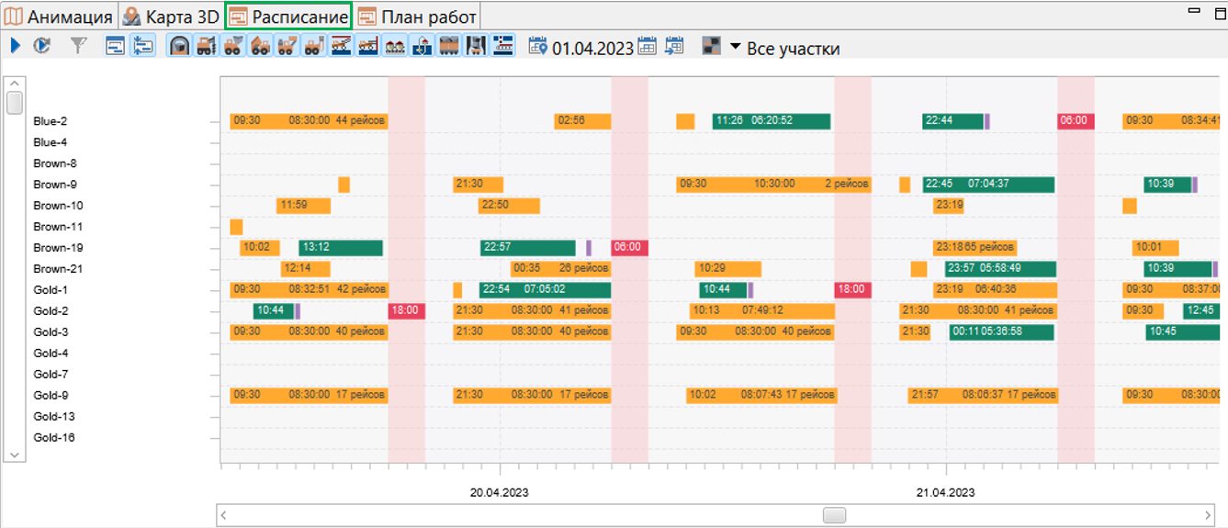The width and height of the screenshot is (1228, 528).
Task: Select the green 11:26 06:20:52 bar on Blue-2
Action: 772,121
